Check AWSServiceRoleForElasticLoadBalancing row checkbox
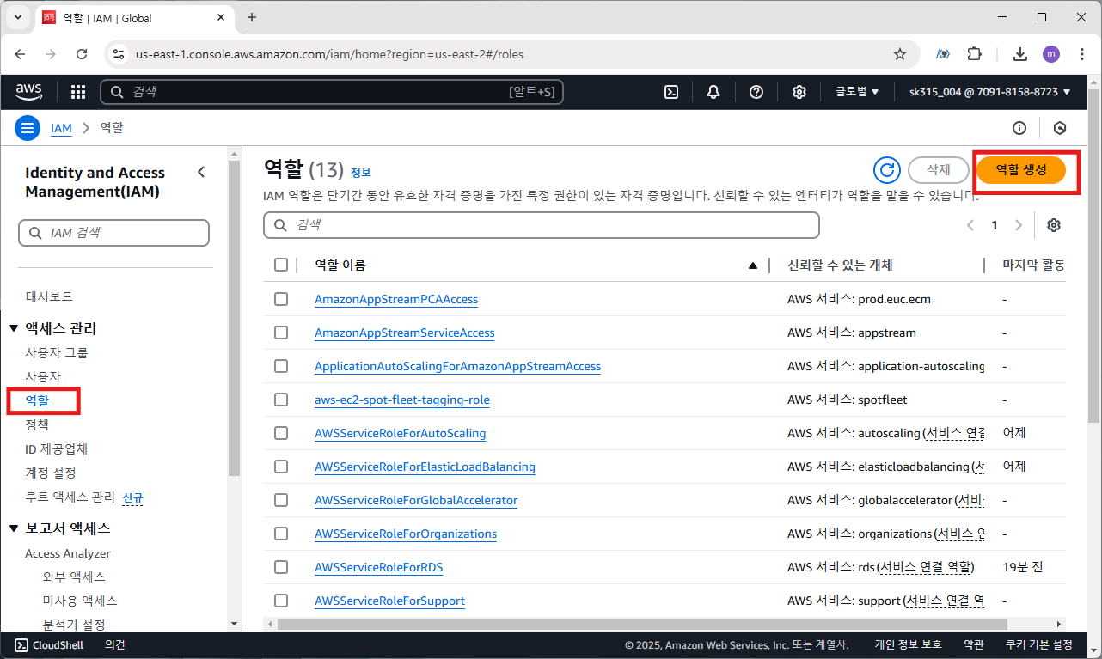1102x659 pixels. [x=281, y=467]
